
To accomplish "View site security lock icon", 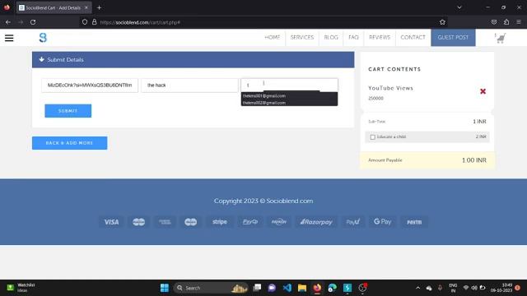I will point(95,22).
